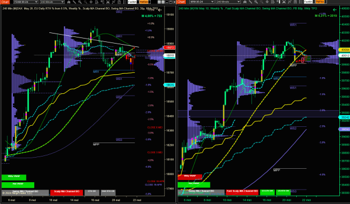Open the chart style bars icon in left chart

tap(68, 2)
